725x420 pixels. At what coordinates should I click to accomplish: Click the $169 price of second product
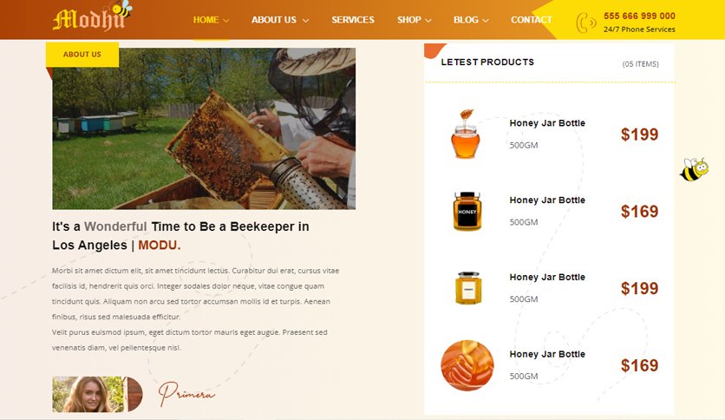[639, 212]
